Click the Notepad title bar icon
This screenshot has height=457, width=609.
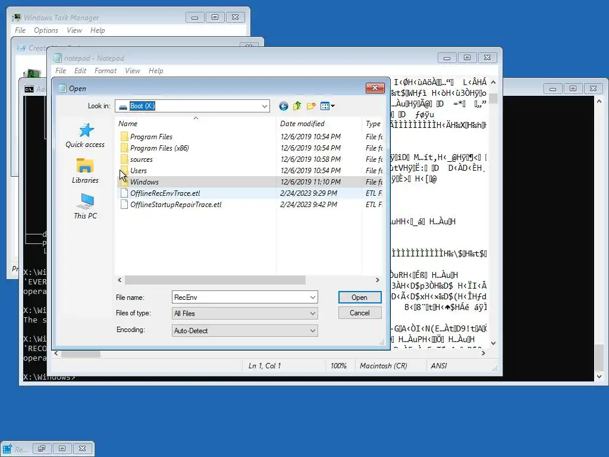[58, 58]
